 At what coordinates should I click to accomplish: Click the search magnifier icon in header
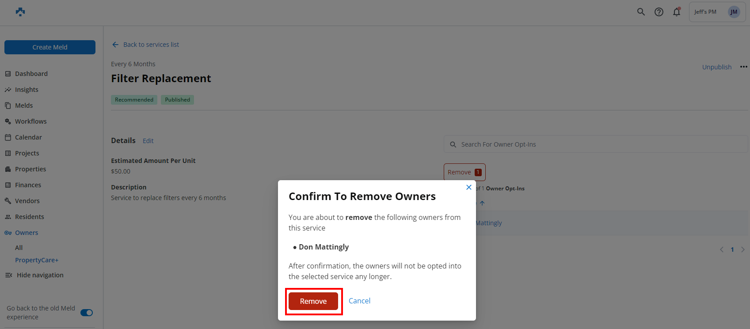641,12
